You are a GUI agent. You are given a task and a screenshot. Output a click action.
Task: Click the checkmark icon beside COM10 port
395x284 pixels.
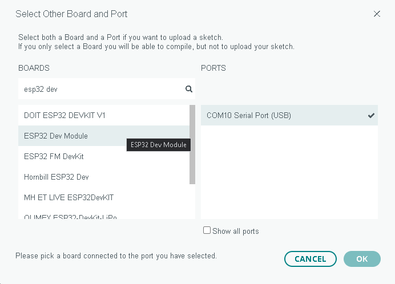tap(371, 116)
